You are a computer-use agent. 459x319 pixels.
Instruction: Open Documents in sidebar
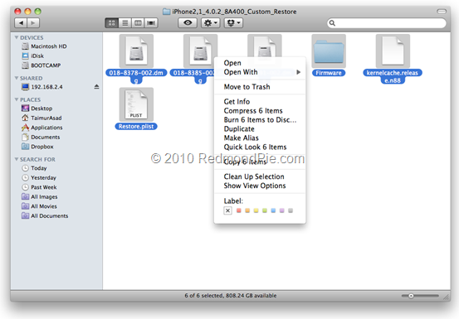click(x=41, y=137)
